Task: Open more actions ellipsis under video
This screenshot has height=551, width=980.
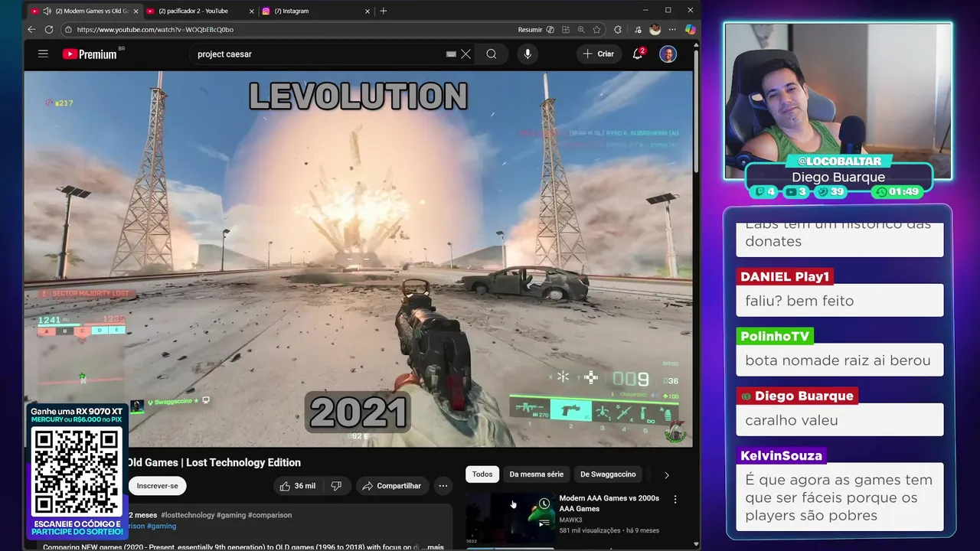Action: (443, 486)
